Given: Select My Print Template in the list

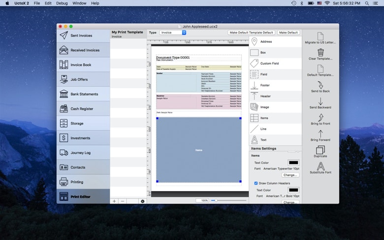Looking at the screenshot, I should [x=128, y=34].
